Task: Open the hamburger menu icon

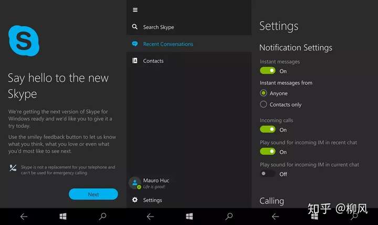Action: tap(135, 10)
